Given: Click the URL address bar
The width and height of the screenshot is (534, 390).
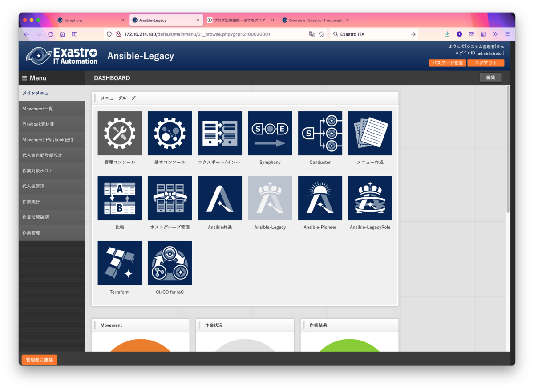Looking at the screenshot, I should (215, 34).
